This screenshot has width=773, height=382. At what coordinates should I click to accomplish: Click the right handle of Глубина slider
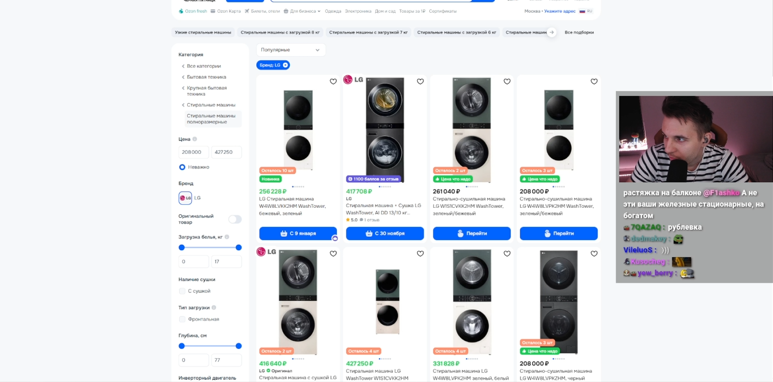(x=239, y=346)
